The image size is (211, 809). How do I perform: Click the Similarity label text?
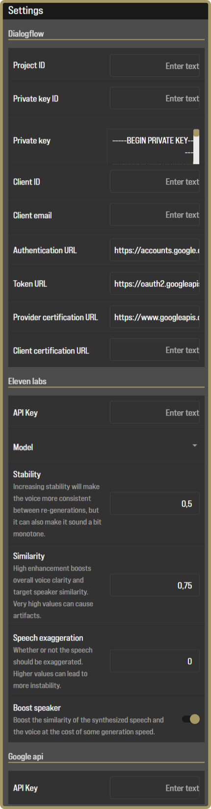pos(29,556)
